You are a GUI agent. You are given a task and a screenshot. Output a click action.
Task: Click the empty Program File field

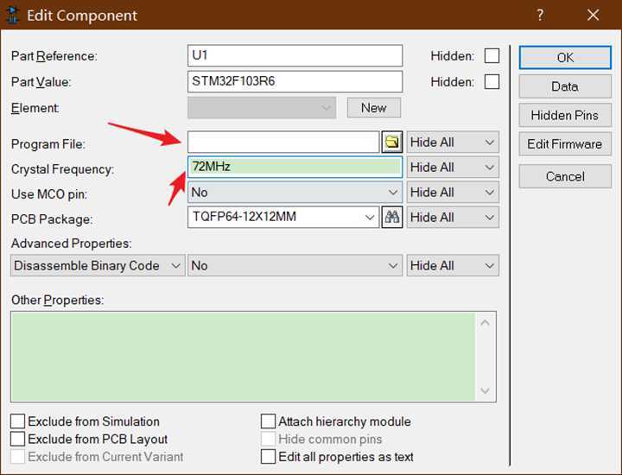pyautogui.click(x=283, y=142)
